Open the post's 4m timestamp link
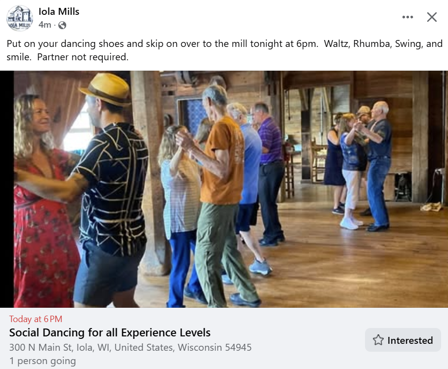Viewport: 448px width, 369px height. pyautogui.click(x=44, y=25)
